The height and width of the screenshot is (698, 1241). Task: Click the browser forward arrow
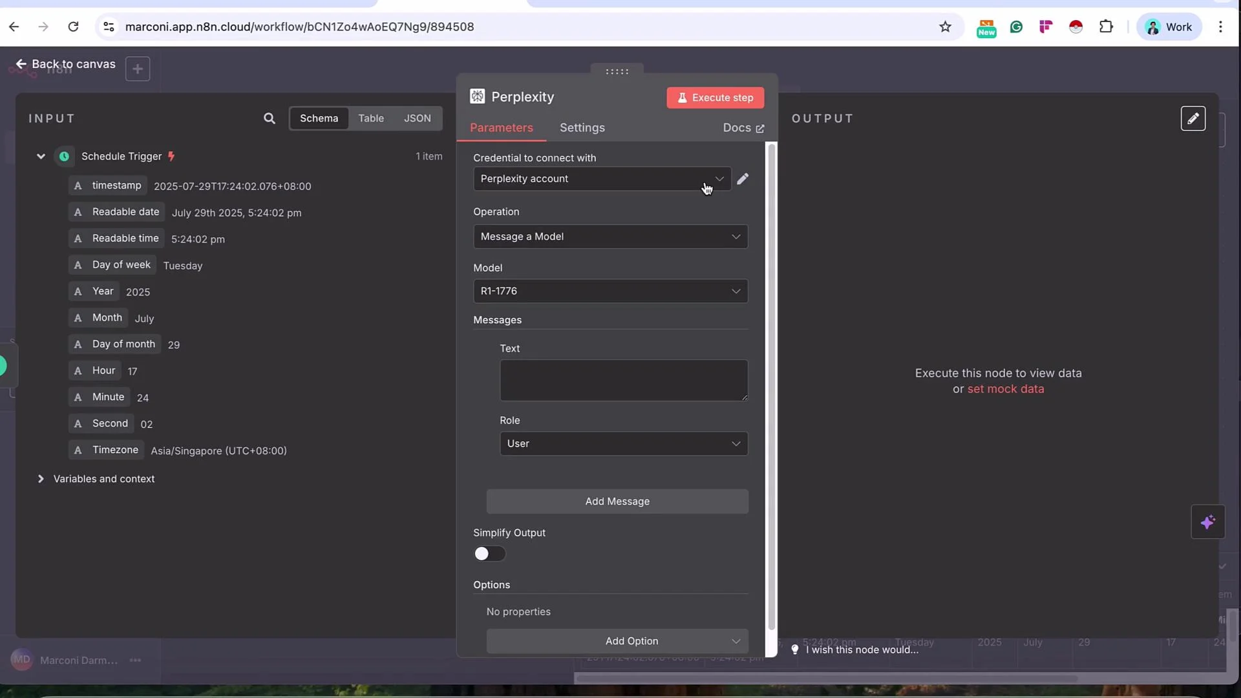tap(43, 26)
